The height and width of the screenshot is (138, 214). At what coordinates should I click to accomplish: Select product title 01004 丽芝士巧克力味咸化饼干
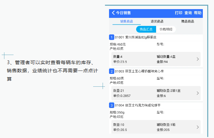138,105
